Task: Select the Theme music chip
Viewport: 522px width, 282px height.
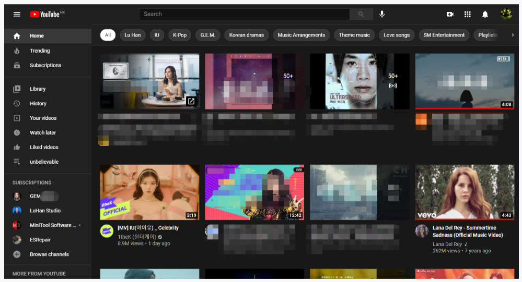Action: point(354,35)
